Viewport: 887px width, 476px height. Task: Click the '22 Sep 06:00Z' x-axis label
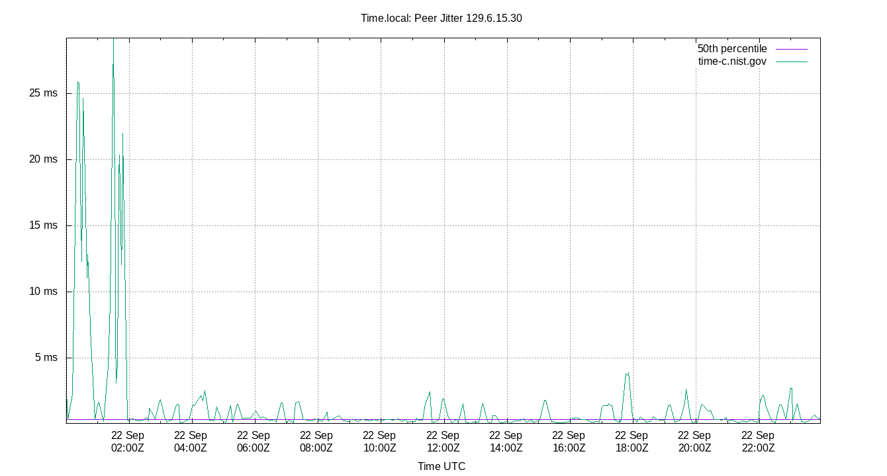pos(254,442)
